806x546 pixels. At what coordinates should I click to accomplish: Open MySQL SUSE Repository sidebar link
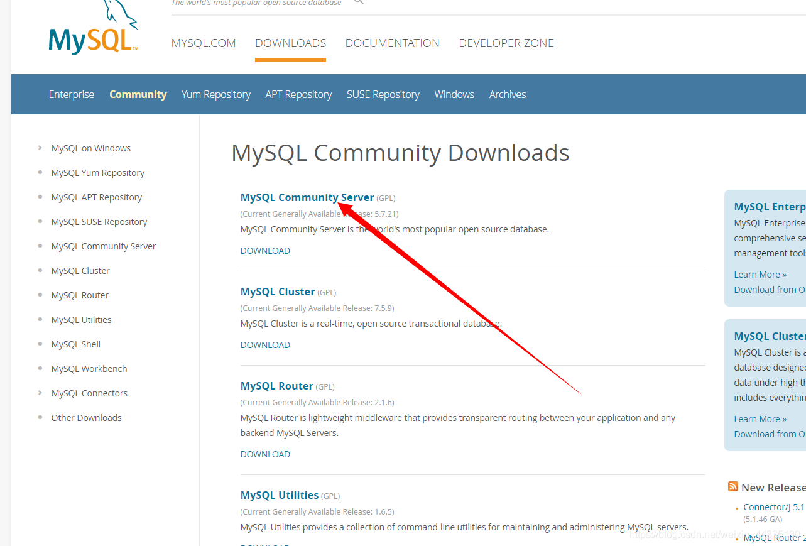(99, 222)
